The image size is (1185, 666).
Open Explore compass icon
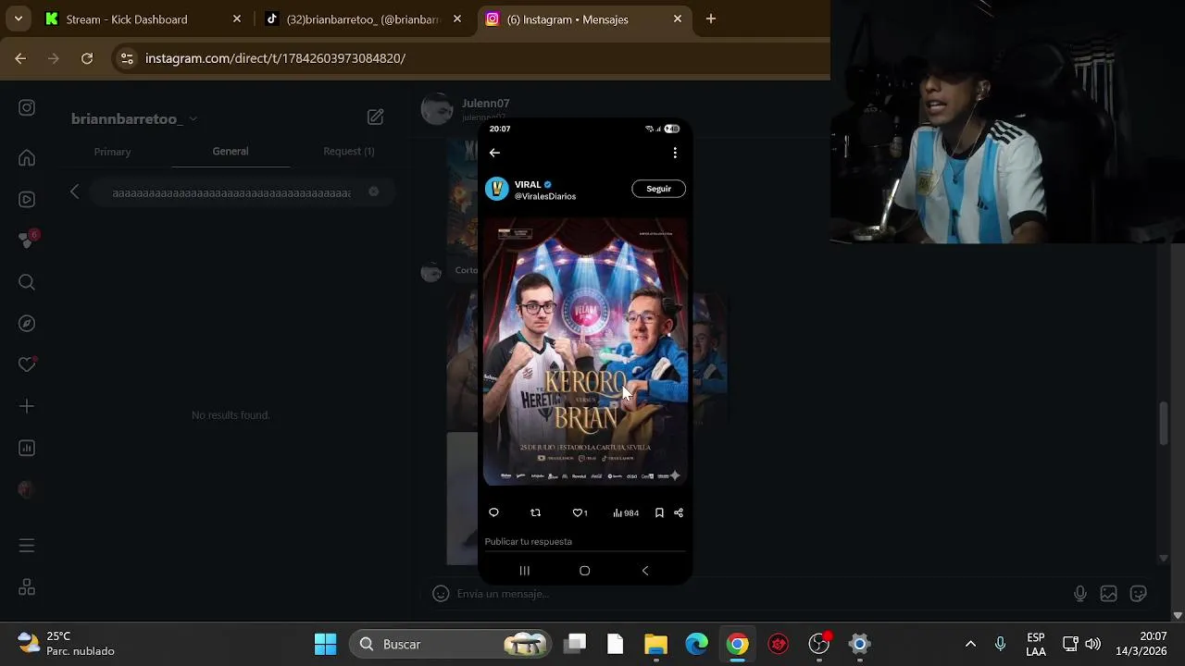tap(27, 323)
